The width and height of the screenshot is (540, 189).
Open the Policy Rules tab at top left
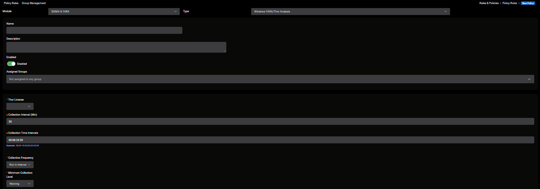11,3
